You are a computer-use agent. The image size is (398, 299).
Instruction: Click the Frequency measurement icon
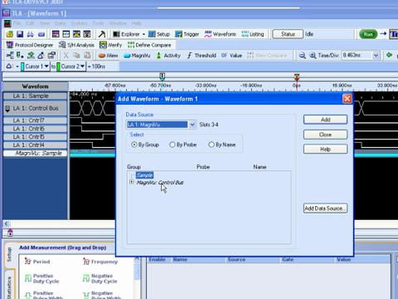[86, 261]
